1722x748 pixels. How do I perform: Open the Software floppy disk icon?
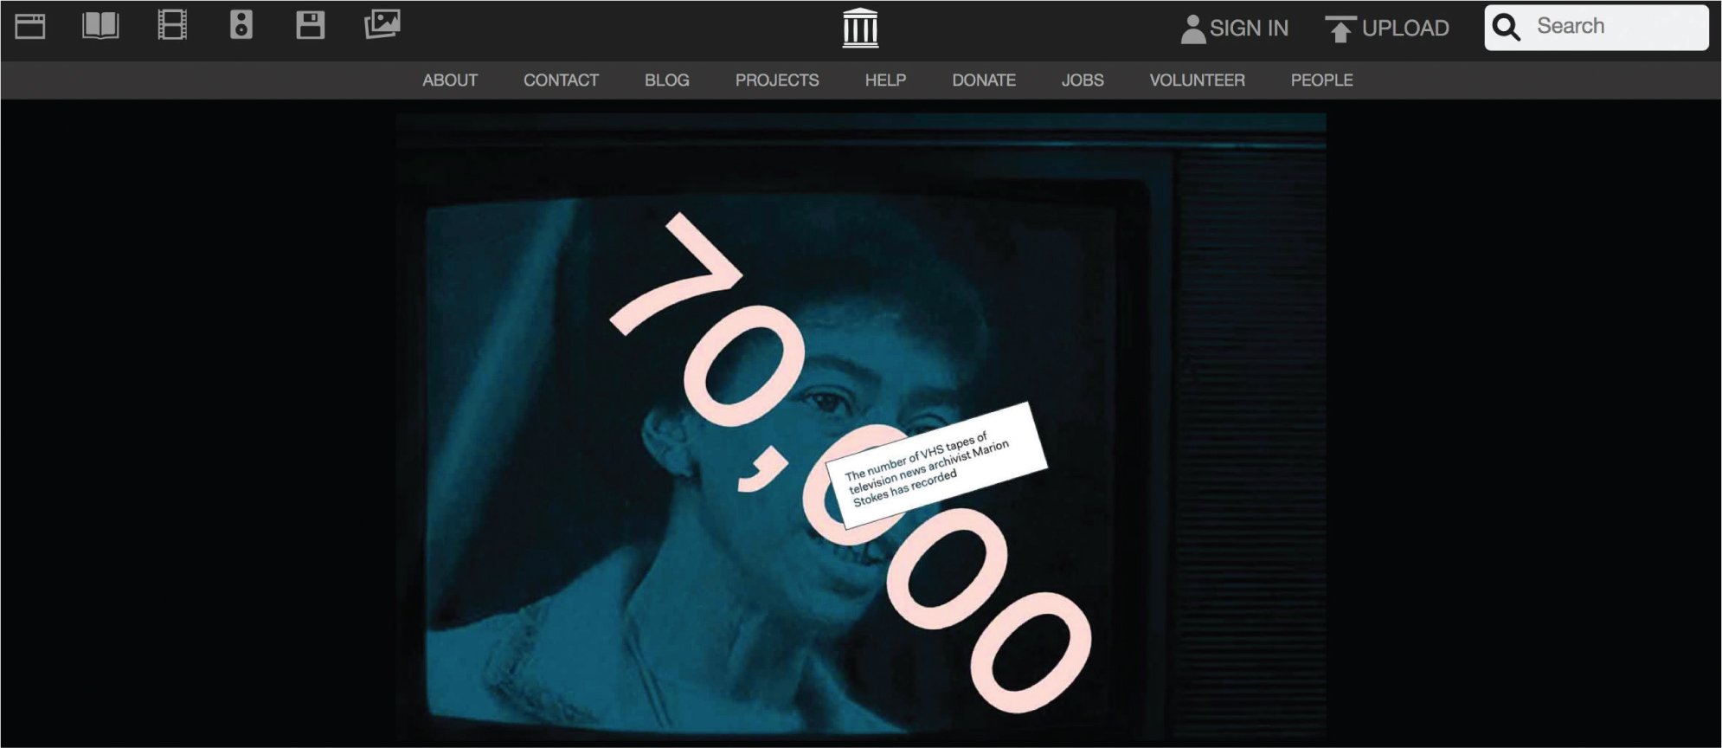tap(310, 25)
